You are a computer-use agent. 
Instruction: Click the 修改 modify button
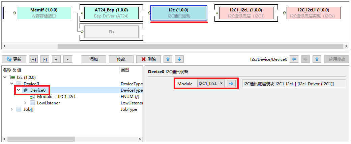121,59
